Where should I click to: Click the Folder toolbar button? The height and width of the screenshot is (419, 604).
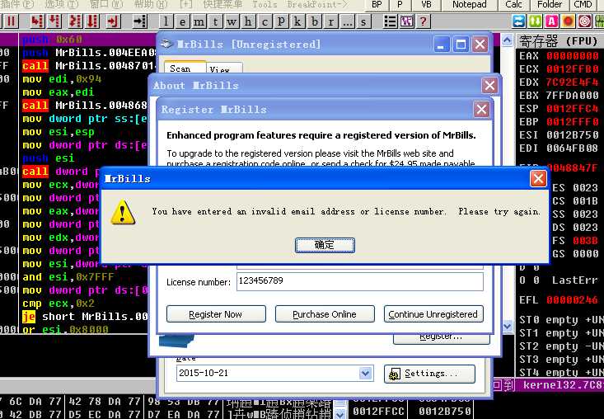550,5
